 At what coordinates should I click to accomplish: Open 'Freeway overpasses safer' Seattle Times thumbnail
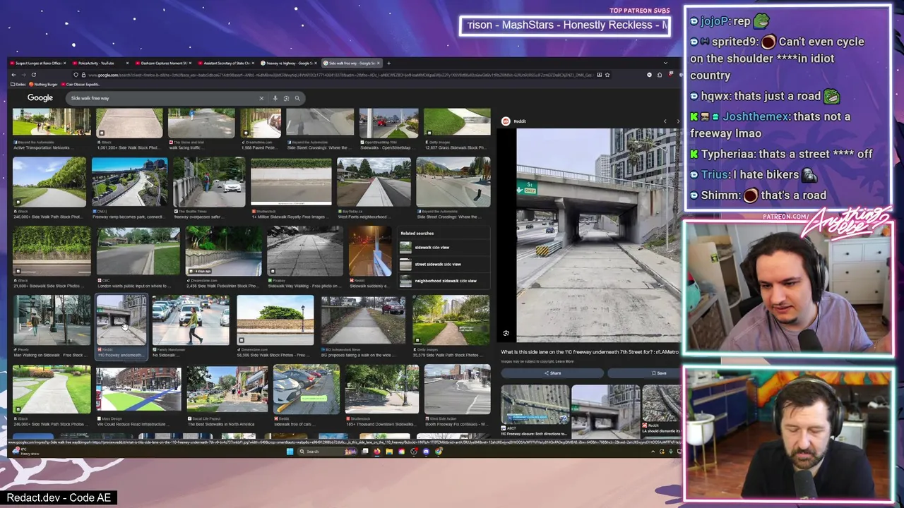tap(209, 182)
